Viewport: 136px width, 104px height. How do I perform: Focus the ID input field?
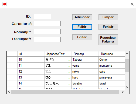[x=42, y=17]
